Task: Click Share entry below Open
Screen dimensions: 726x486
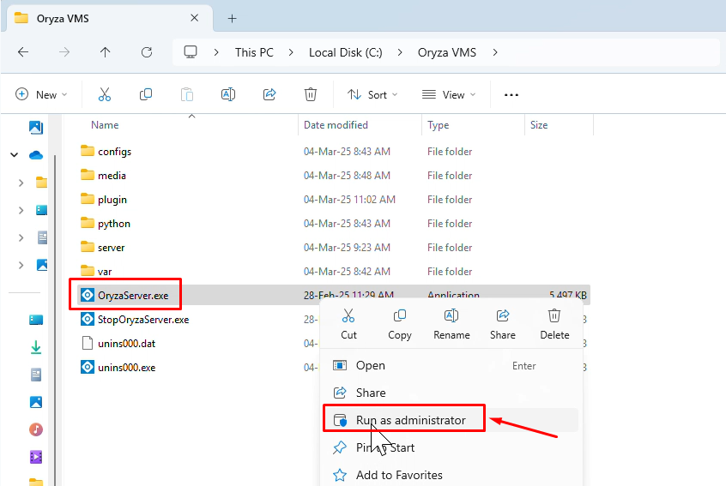Action: pyautogui.click(x=451, y=393)
